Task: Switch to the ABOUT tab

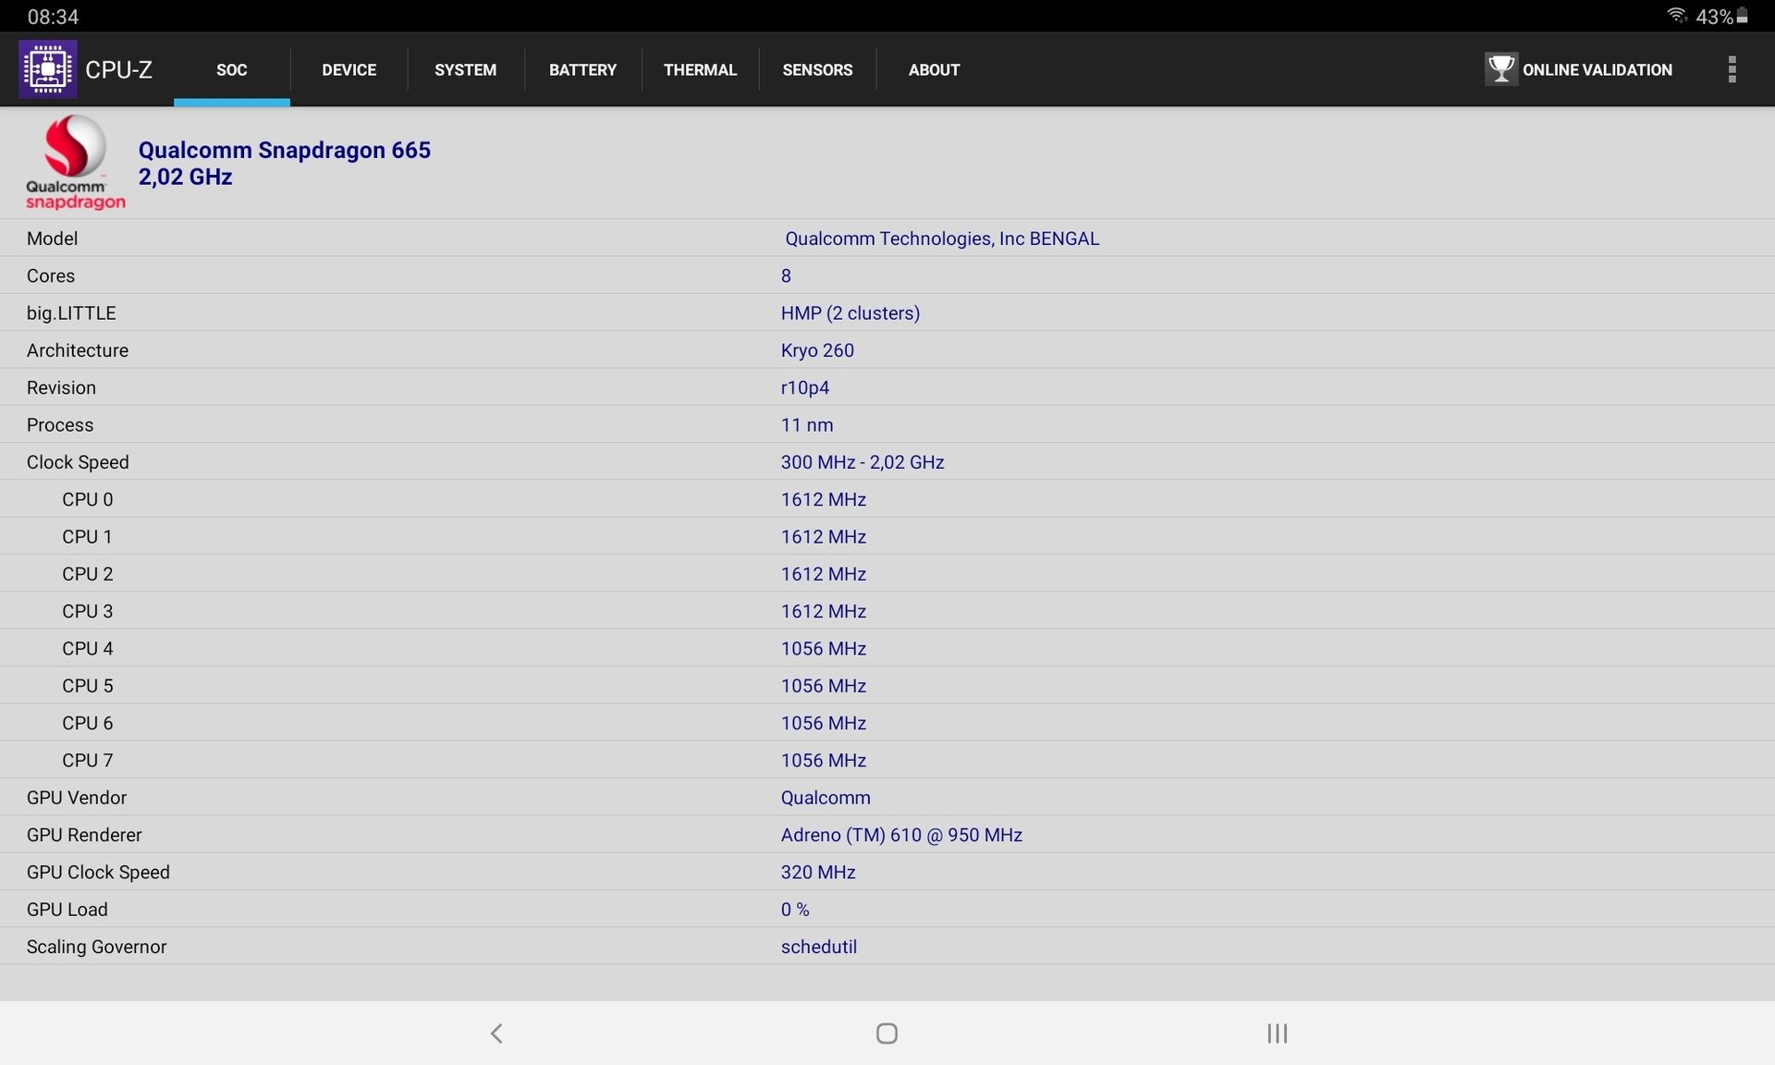Action: coord(934,69)
